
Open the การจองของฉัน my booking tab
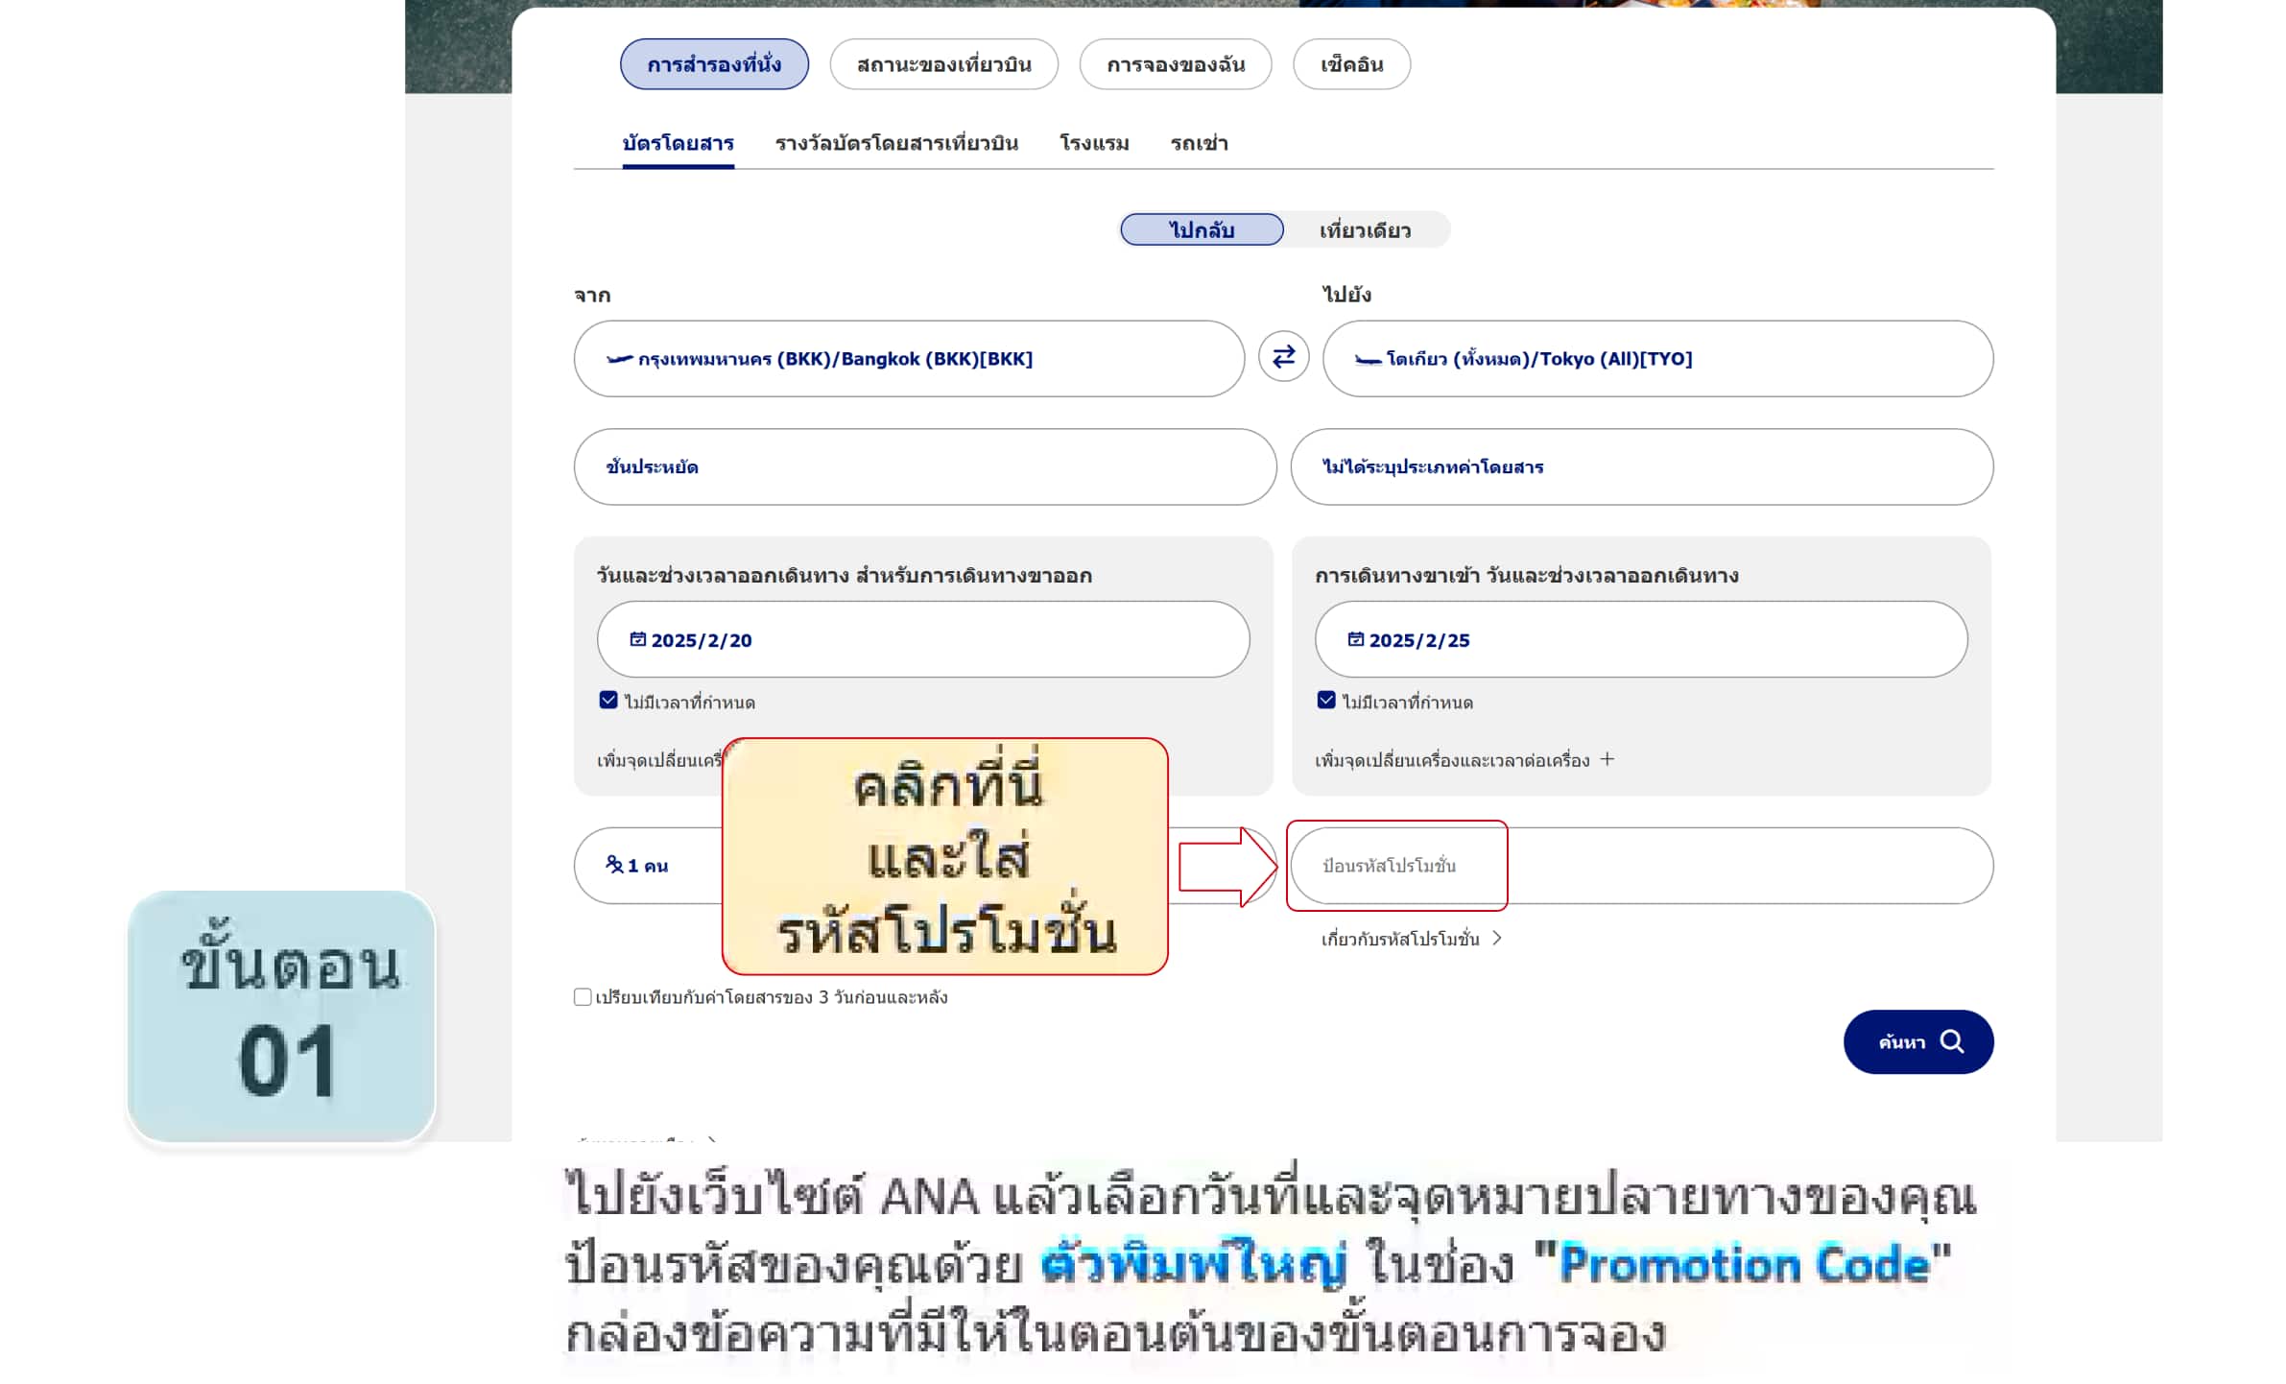coord(1175,64)
